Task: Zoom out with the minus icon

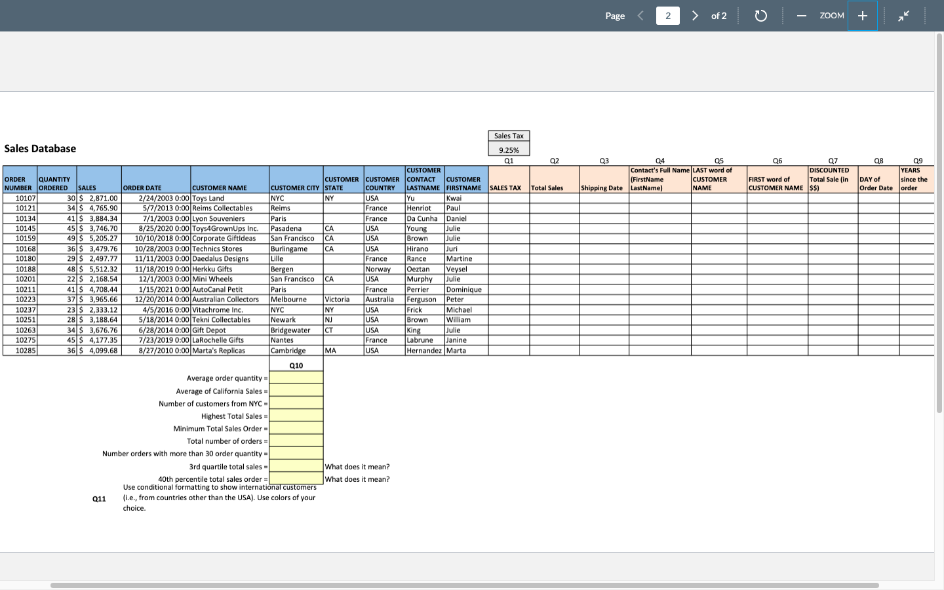Action: tap(801, 16)
